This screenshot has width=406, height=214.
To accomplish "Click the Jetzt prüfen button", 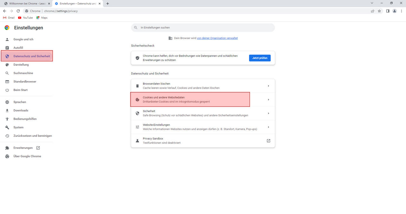I will [260, 58].
